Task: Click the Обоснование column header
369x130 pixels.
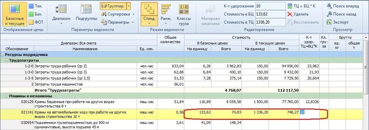Action: pyautogui.click(x=17, y=49)
